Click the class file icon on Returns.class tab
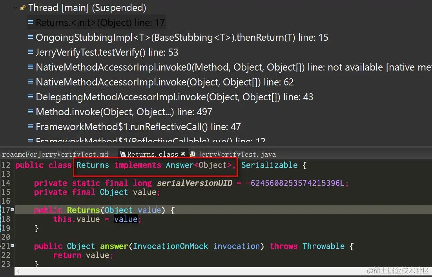432x277 pixels. click(x=123, y=154)
